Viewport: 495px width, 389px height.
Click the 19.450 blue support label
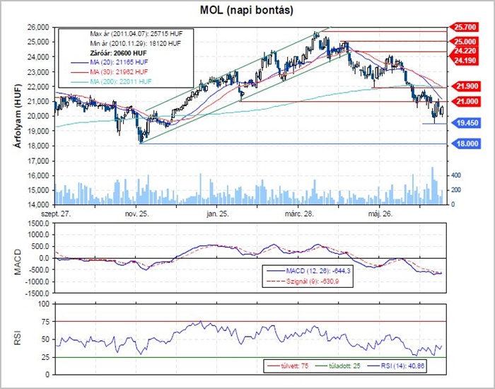coord(467,123)
